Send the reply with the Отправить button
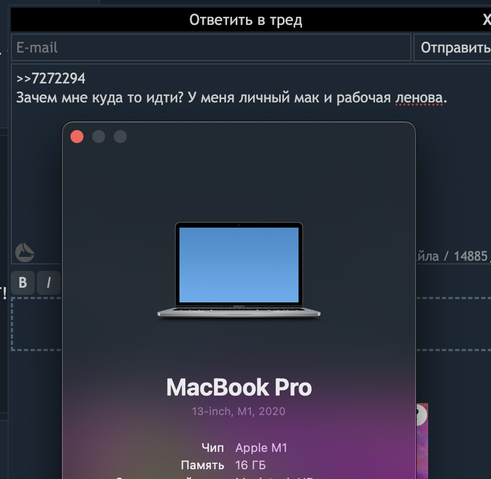The width and height of the screenshot is (491, 479). coord(453,48)
